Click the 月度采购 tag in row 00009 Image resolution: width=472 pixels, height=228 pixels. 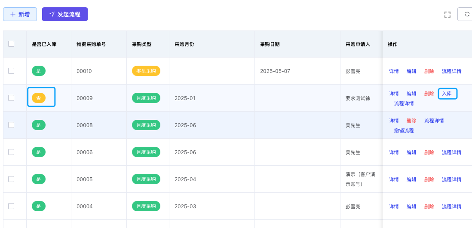click(146, 98)
